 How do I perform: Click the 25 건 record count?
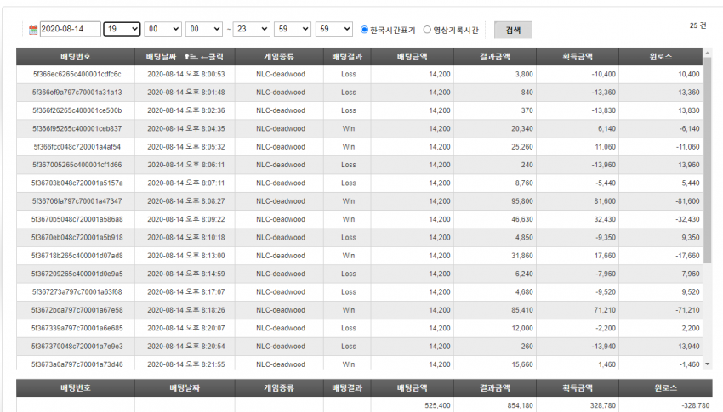pyautogui.click(x=697, y=25)
